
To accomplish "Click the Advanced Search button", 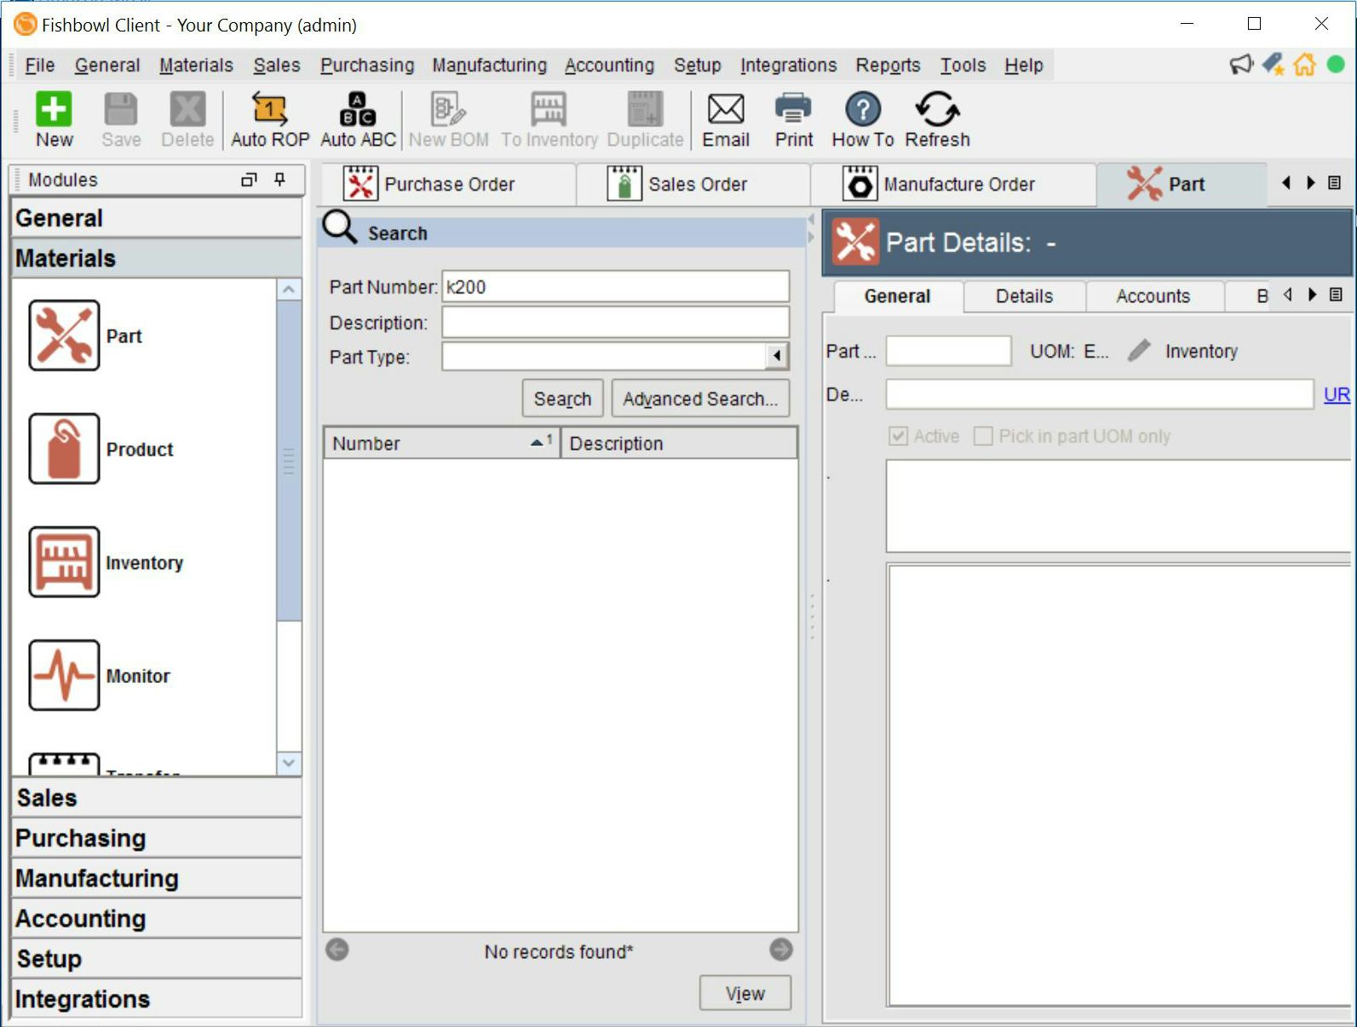I will 700,399.
